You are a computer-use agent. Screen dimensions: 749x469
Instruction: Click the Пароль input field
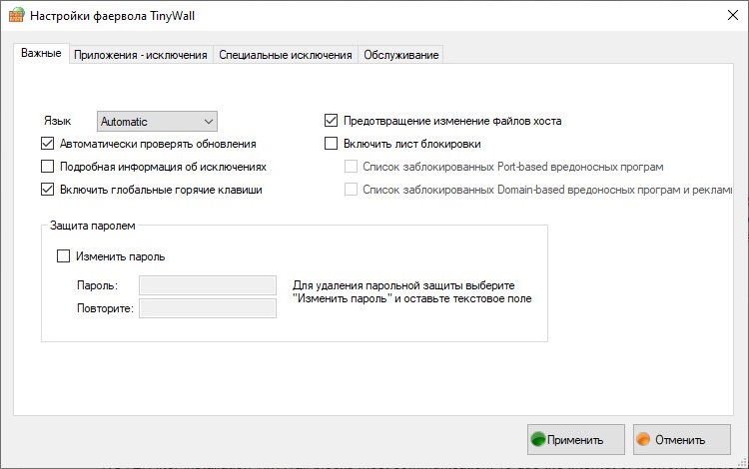(x=207, y=285)
